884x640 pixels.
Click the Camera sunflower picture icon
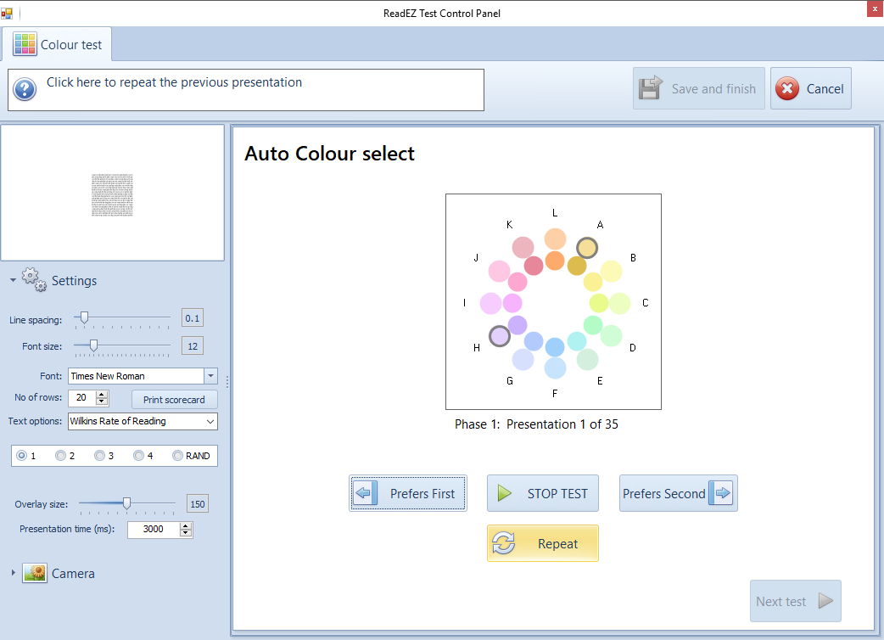[35, 573]
